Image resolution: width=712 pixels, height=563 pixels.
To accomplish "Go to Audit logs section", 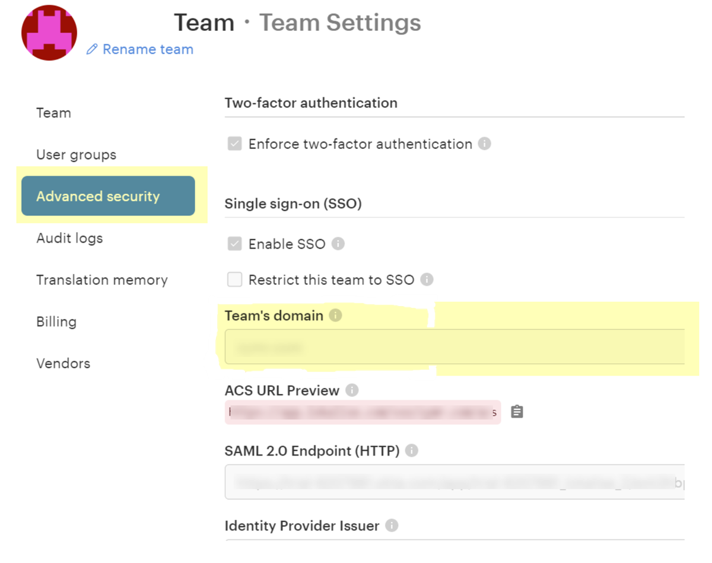I will [69, 238].
